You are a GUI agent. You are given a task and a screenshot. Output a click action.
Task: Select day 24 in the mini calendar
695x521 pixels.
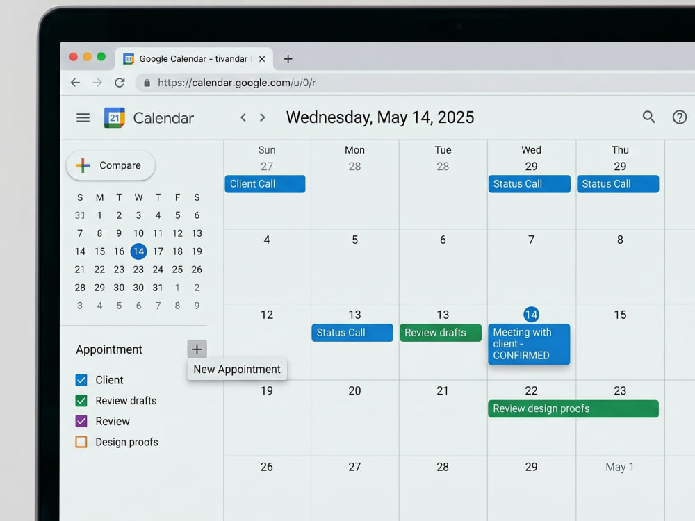point(158,270)
